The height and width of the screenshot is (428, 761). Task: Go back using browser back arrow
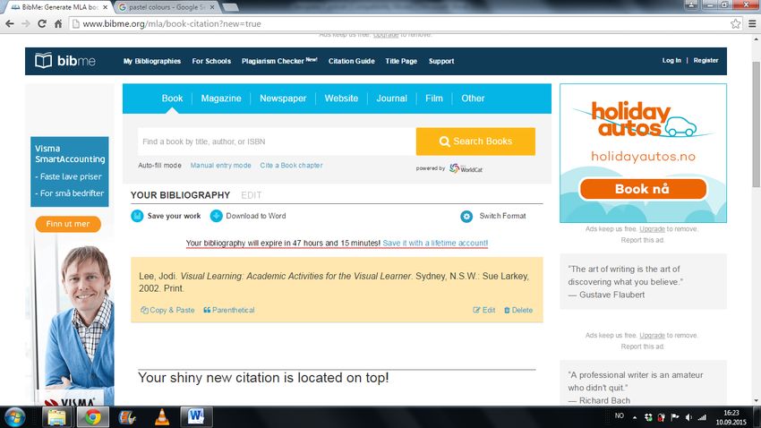10,24
